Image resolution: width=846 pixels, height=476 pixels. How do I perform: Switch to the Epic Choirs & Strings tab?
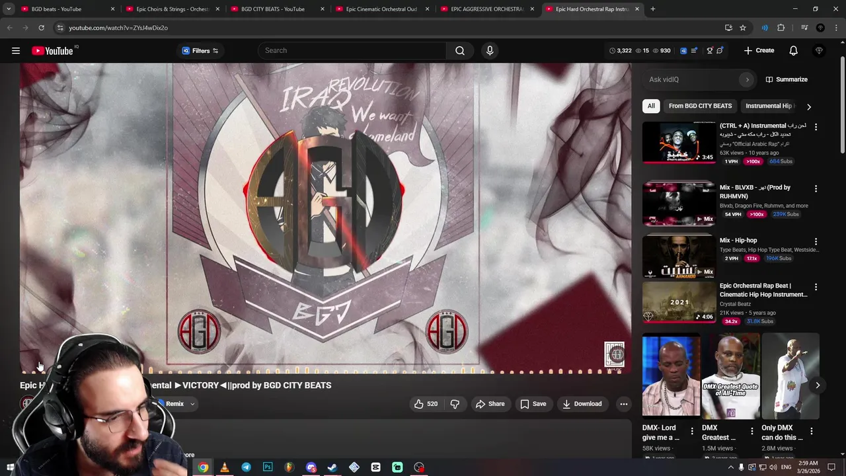pyautogui.click(x=172, y=9)
